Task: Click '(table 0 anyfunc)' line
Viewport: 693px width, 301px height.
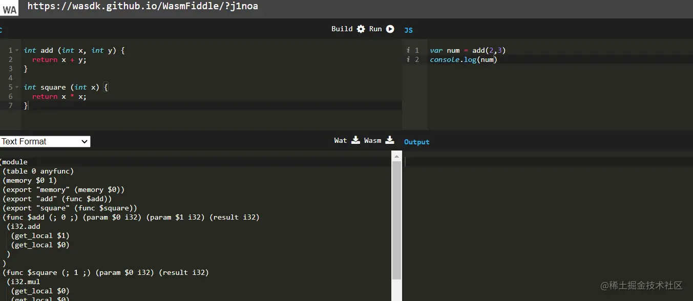Action: click(38, 171)
